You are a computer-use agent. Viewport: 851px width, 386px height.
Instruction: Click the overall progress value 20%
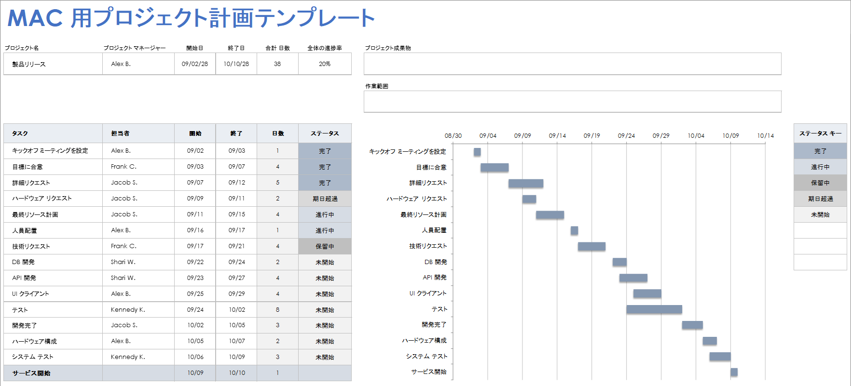325,64
